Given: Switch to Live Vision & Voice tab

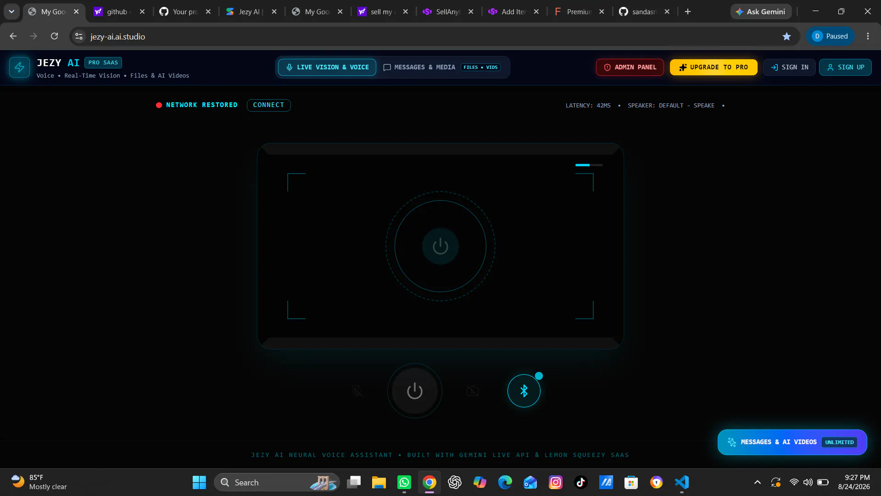Looking at the screenshot, I should [x=327, y=68].
